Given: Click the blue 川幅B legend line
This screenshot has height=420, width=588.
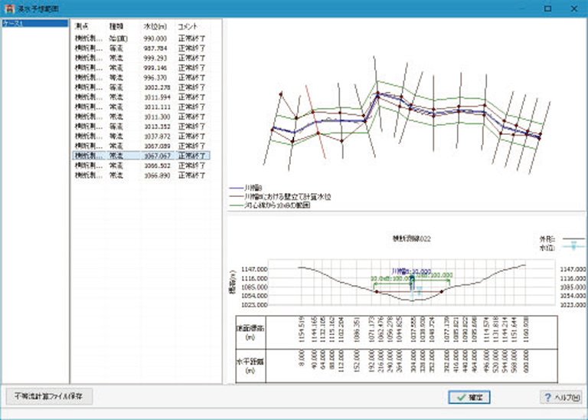Looking at the screenshot, I should (234, 187).
